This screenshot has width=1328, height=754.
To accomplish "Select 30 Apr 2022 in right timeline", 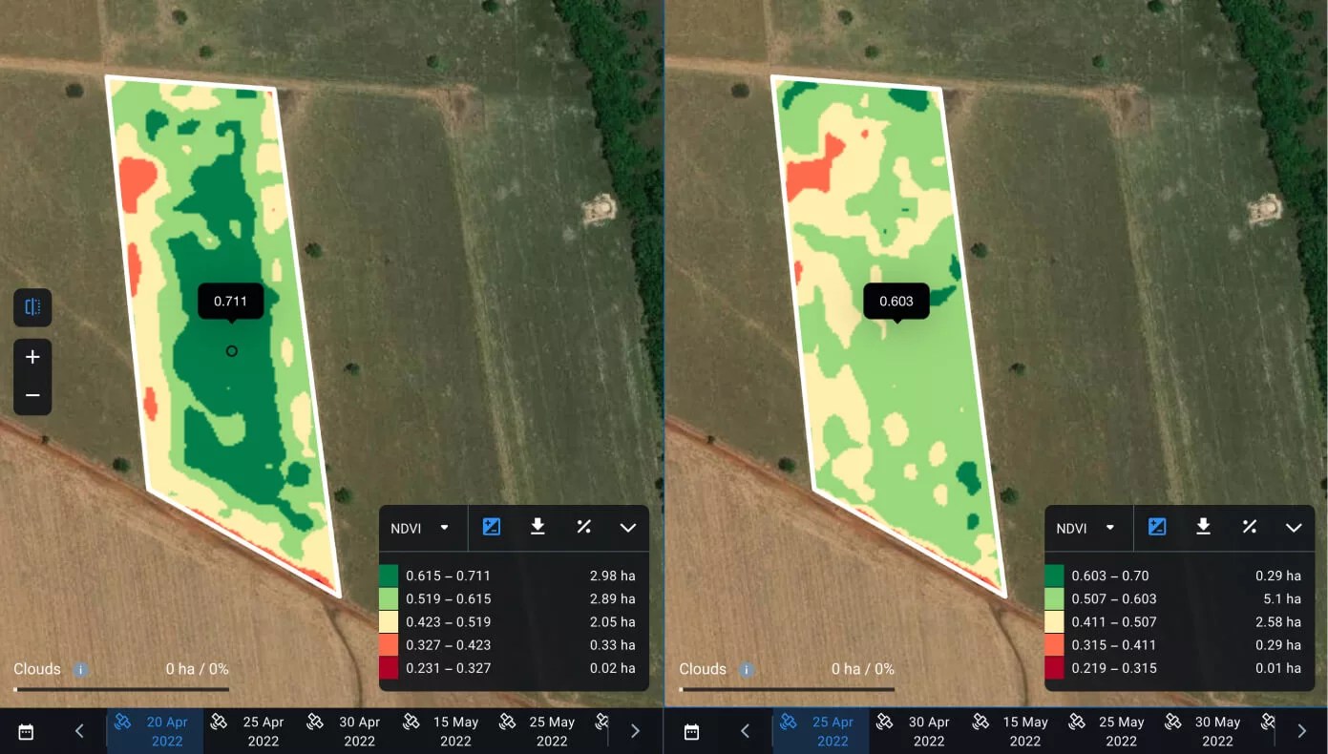I will (x=917, y=731).
